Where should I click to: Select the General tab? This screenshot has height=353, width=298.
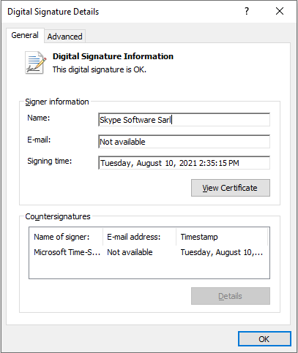point(25,35)
